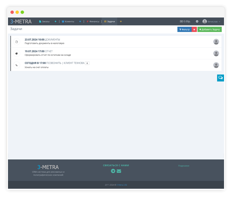
Task: Clear filter with the red X button
Action: pyautogui.click(x=194, y=29)
